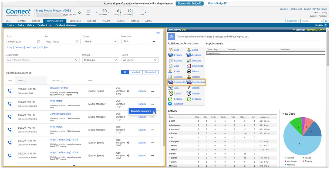Open the Inventory tab
This screenshot has width=330, height=169.
tap(21, 21)
